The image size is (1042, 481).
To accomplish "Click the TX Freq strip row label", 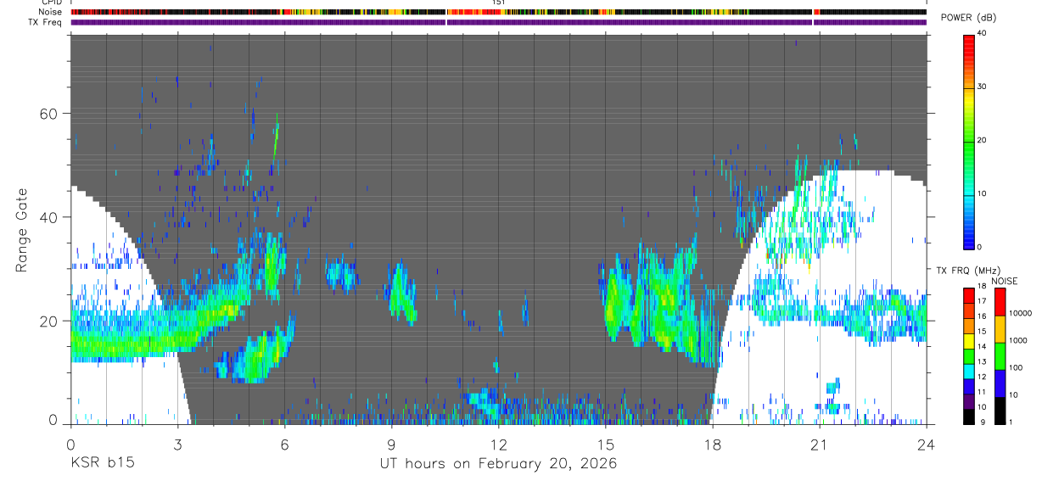I will tap(46, 22).
